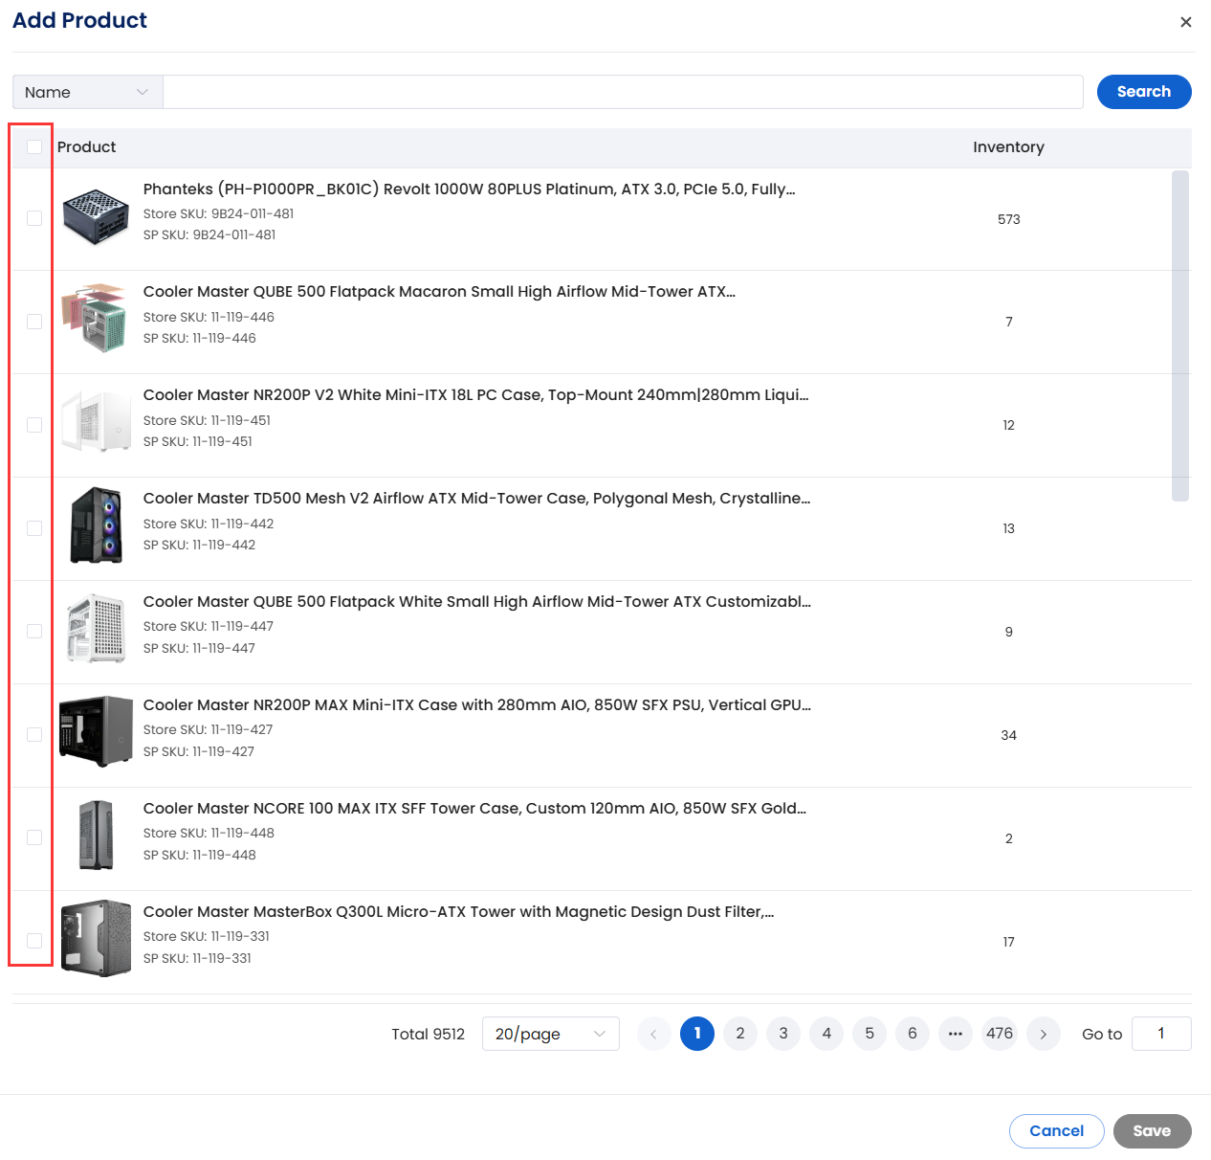Screen dimensions: 1211x1160
Task: Go to the next page arrow
Action: 1044,1034
